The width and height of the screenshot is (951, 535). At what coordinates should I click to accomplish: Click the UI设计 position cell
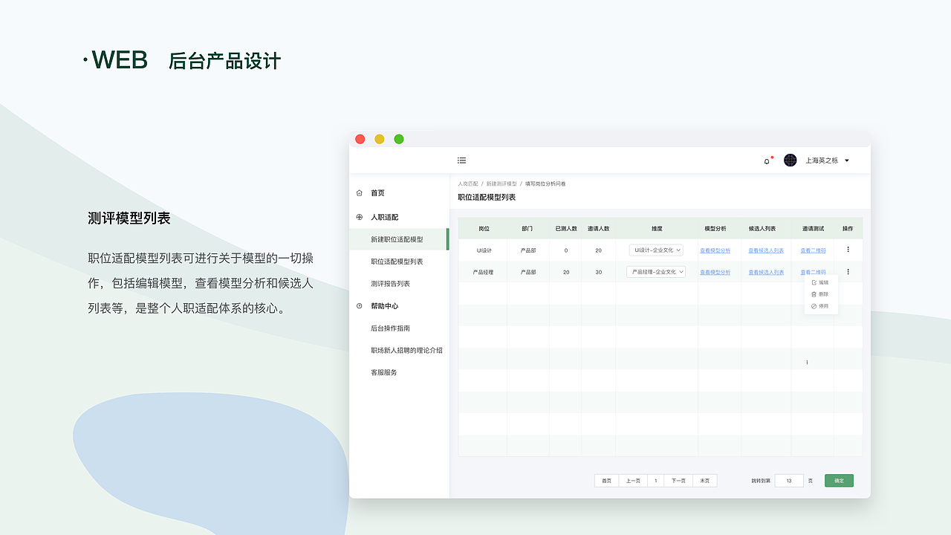[484, 250]
